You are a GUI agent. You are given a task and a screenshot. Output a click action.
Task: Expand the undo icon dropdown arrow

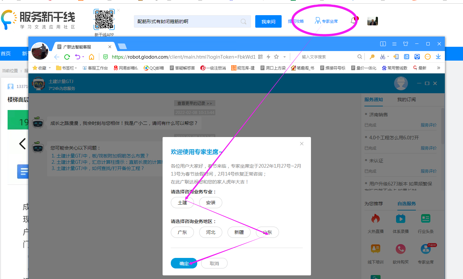83,57
